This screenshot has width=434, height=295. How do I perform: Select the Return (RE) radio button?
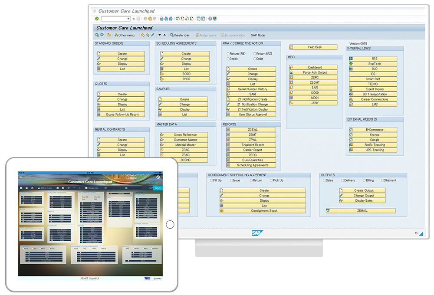[229, 53]
